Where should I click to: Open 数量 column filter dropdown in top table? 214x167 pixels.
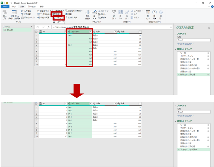pyautogui.click(x=140, y=32)
